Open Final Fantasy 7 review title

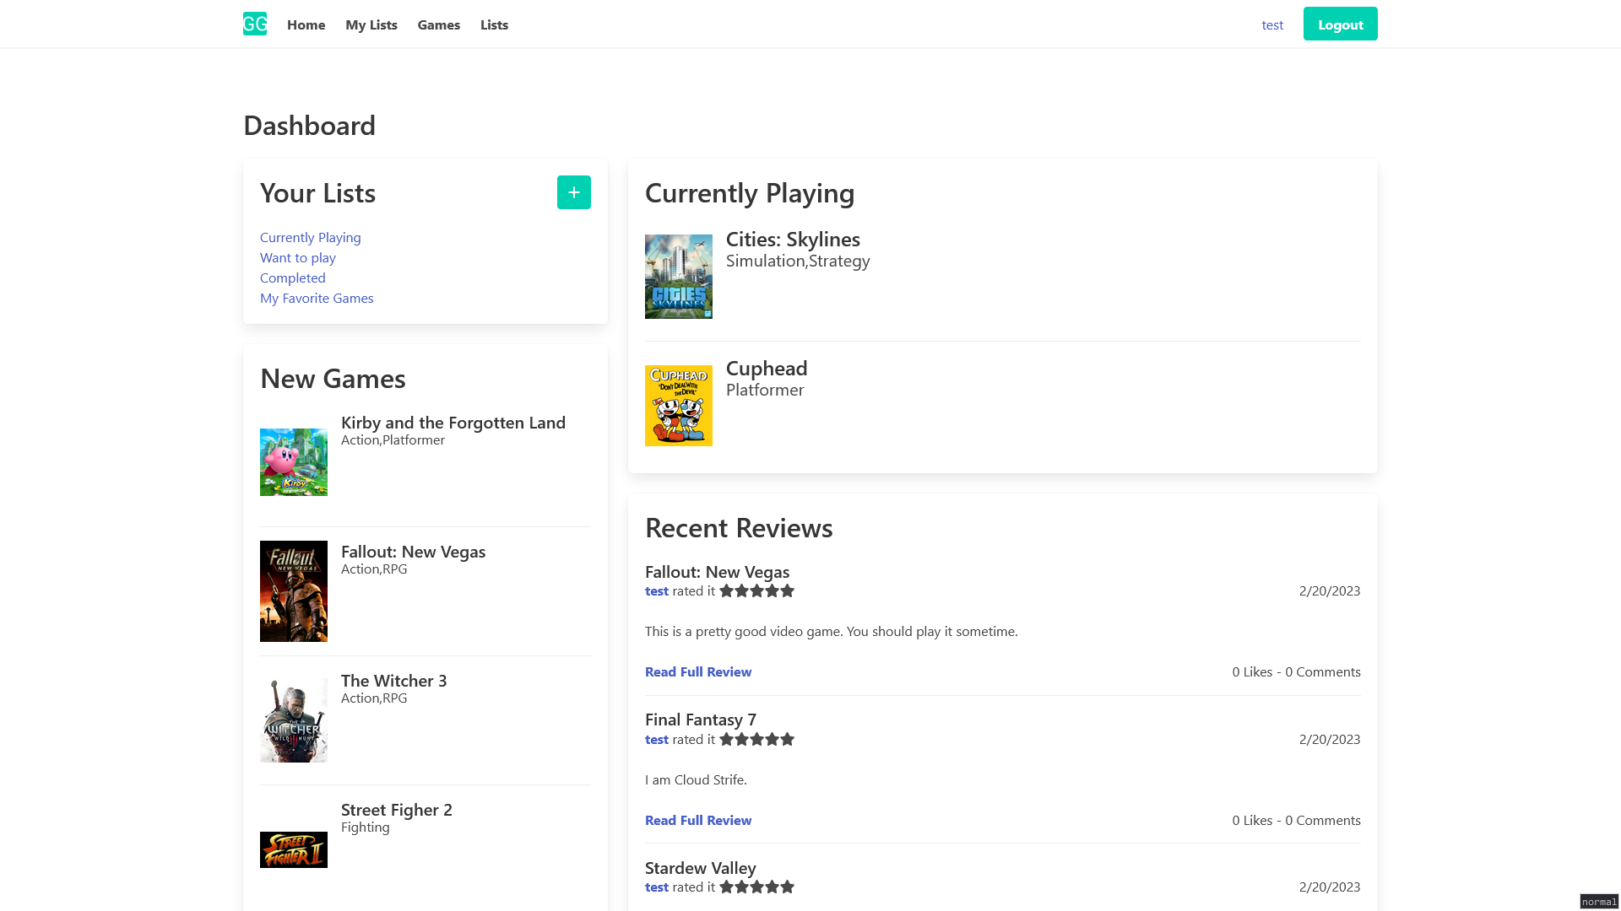[x=701, y=720]
